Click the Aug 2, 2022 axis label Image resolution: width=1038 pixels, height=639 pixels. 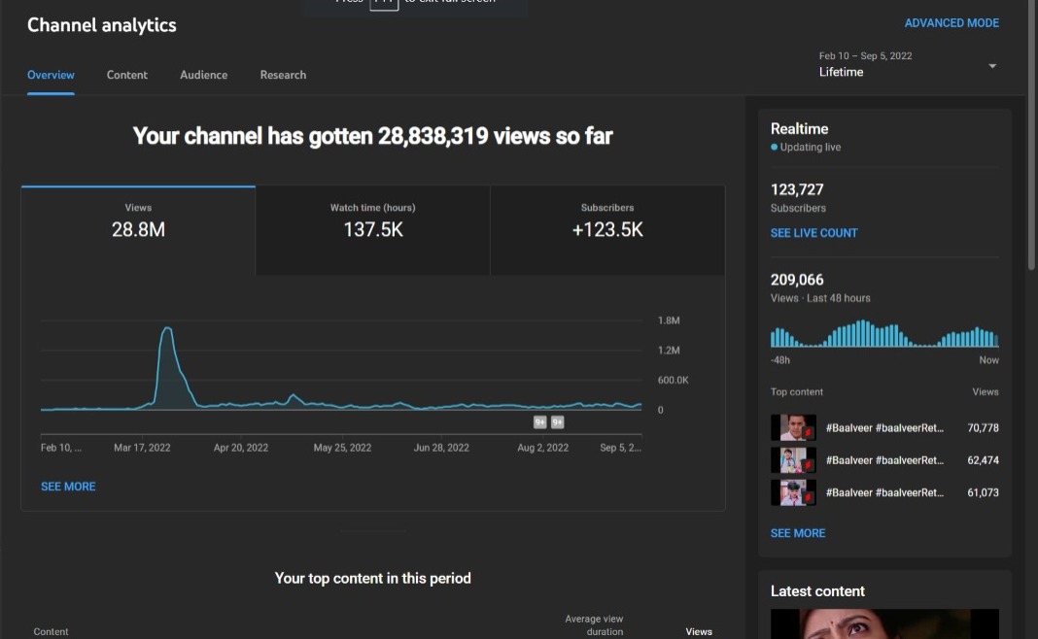point(543,448)
